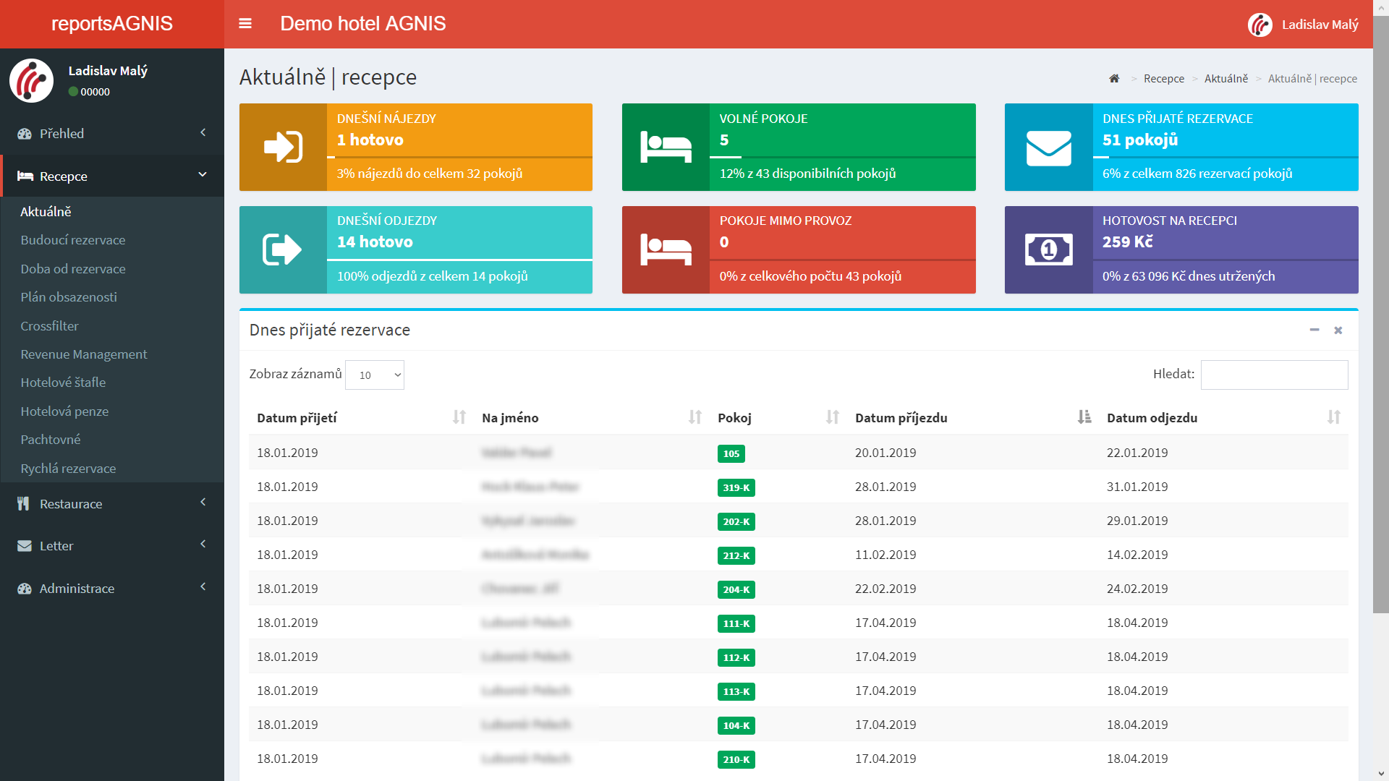Sort table by Datum odjezdu column

tap(1333, 417)
